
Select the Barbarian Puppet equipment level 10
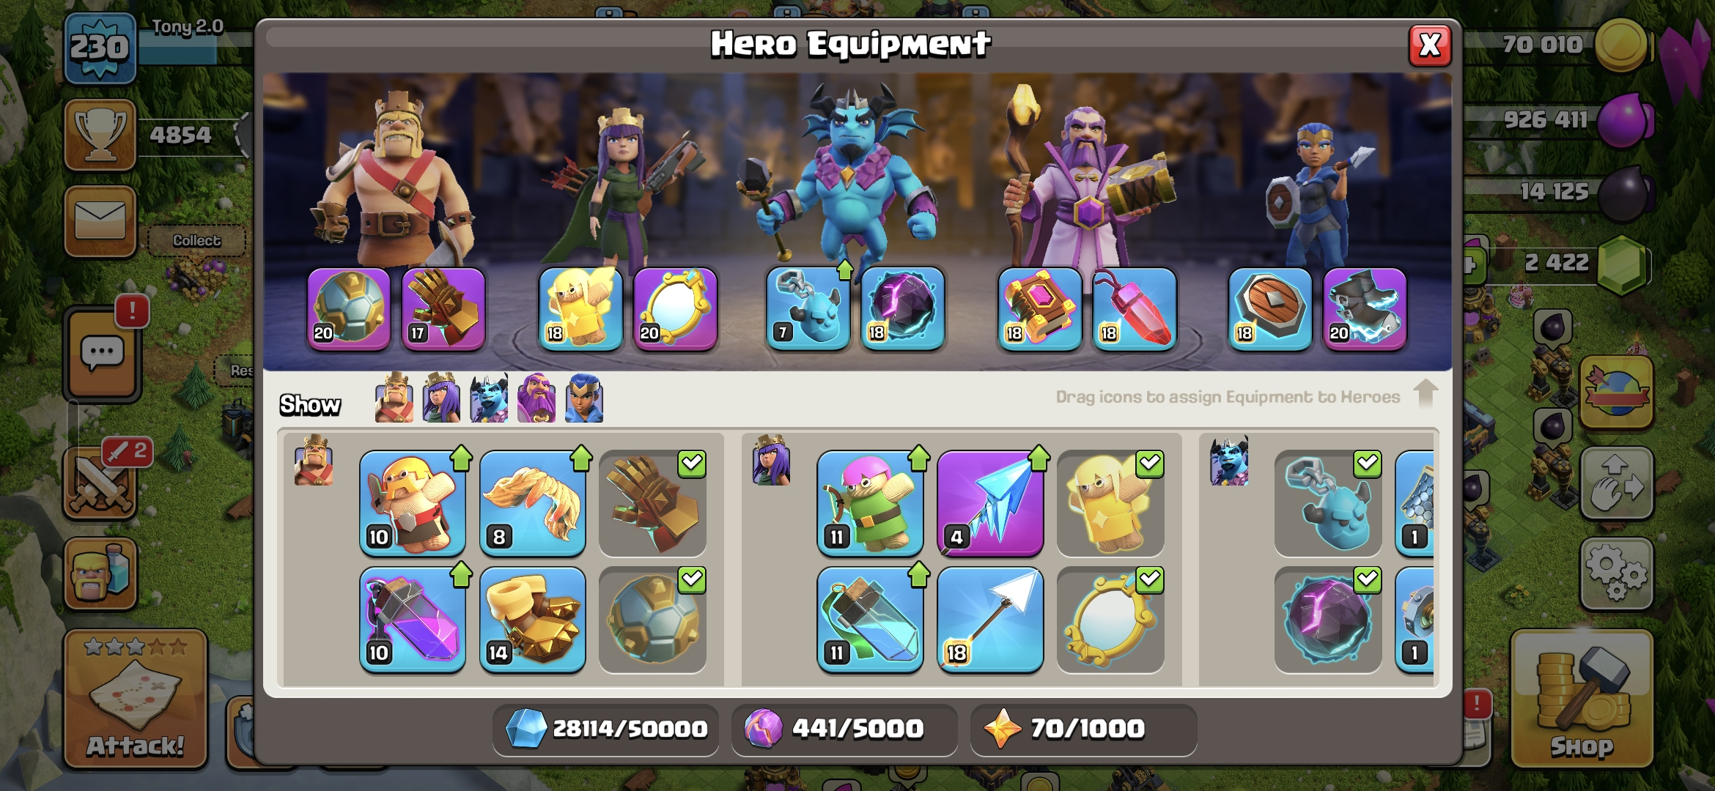413,504
